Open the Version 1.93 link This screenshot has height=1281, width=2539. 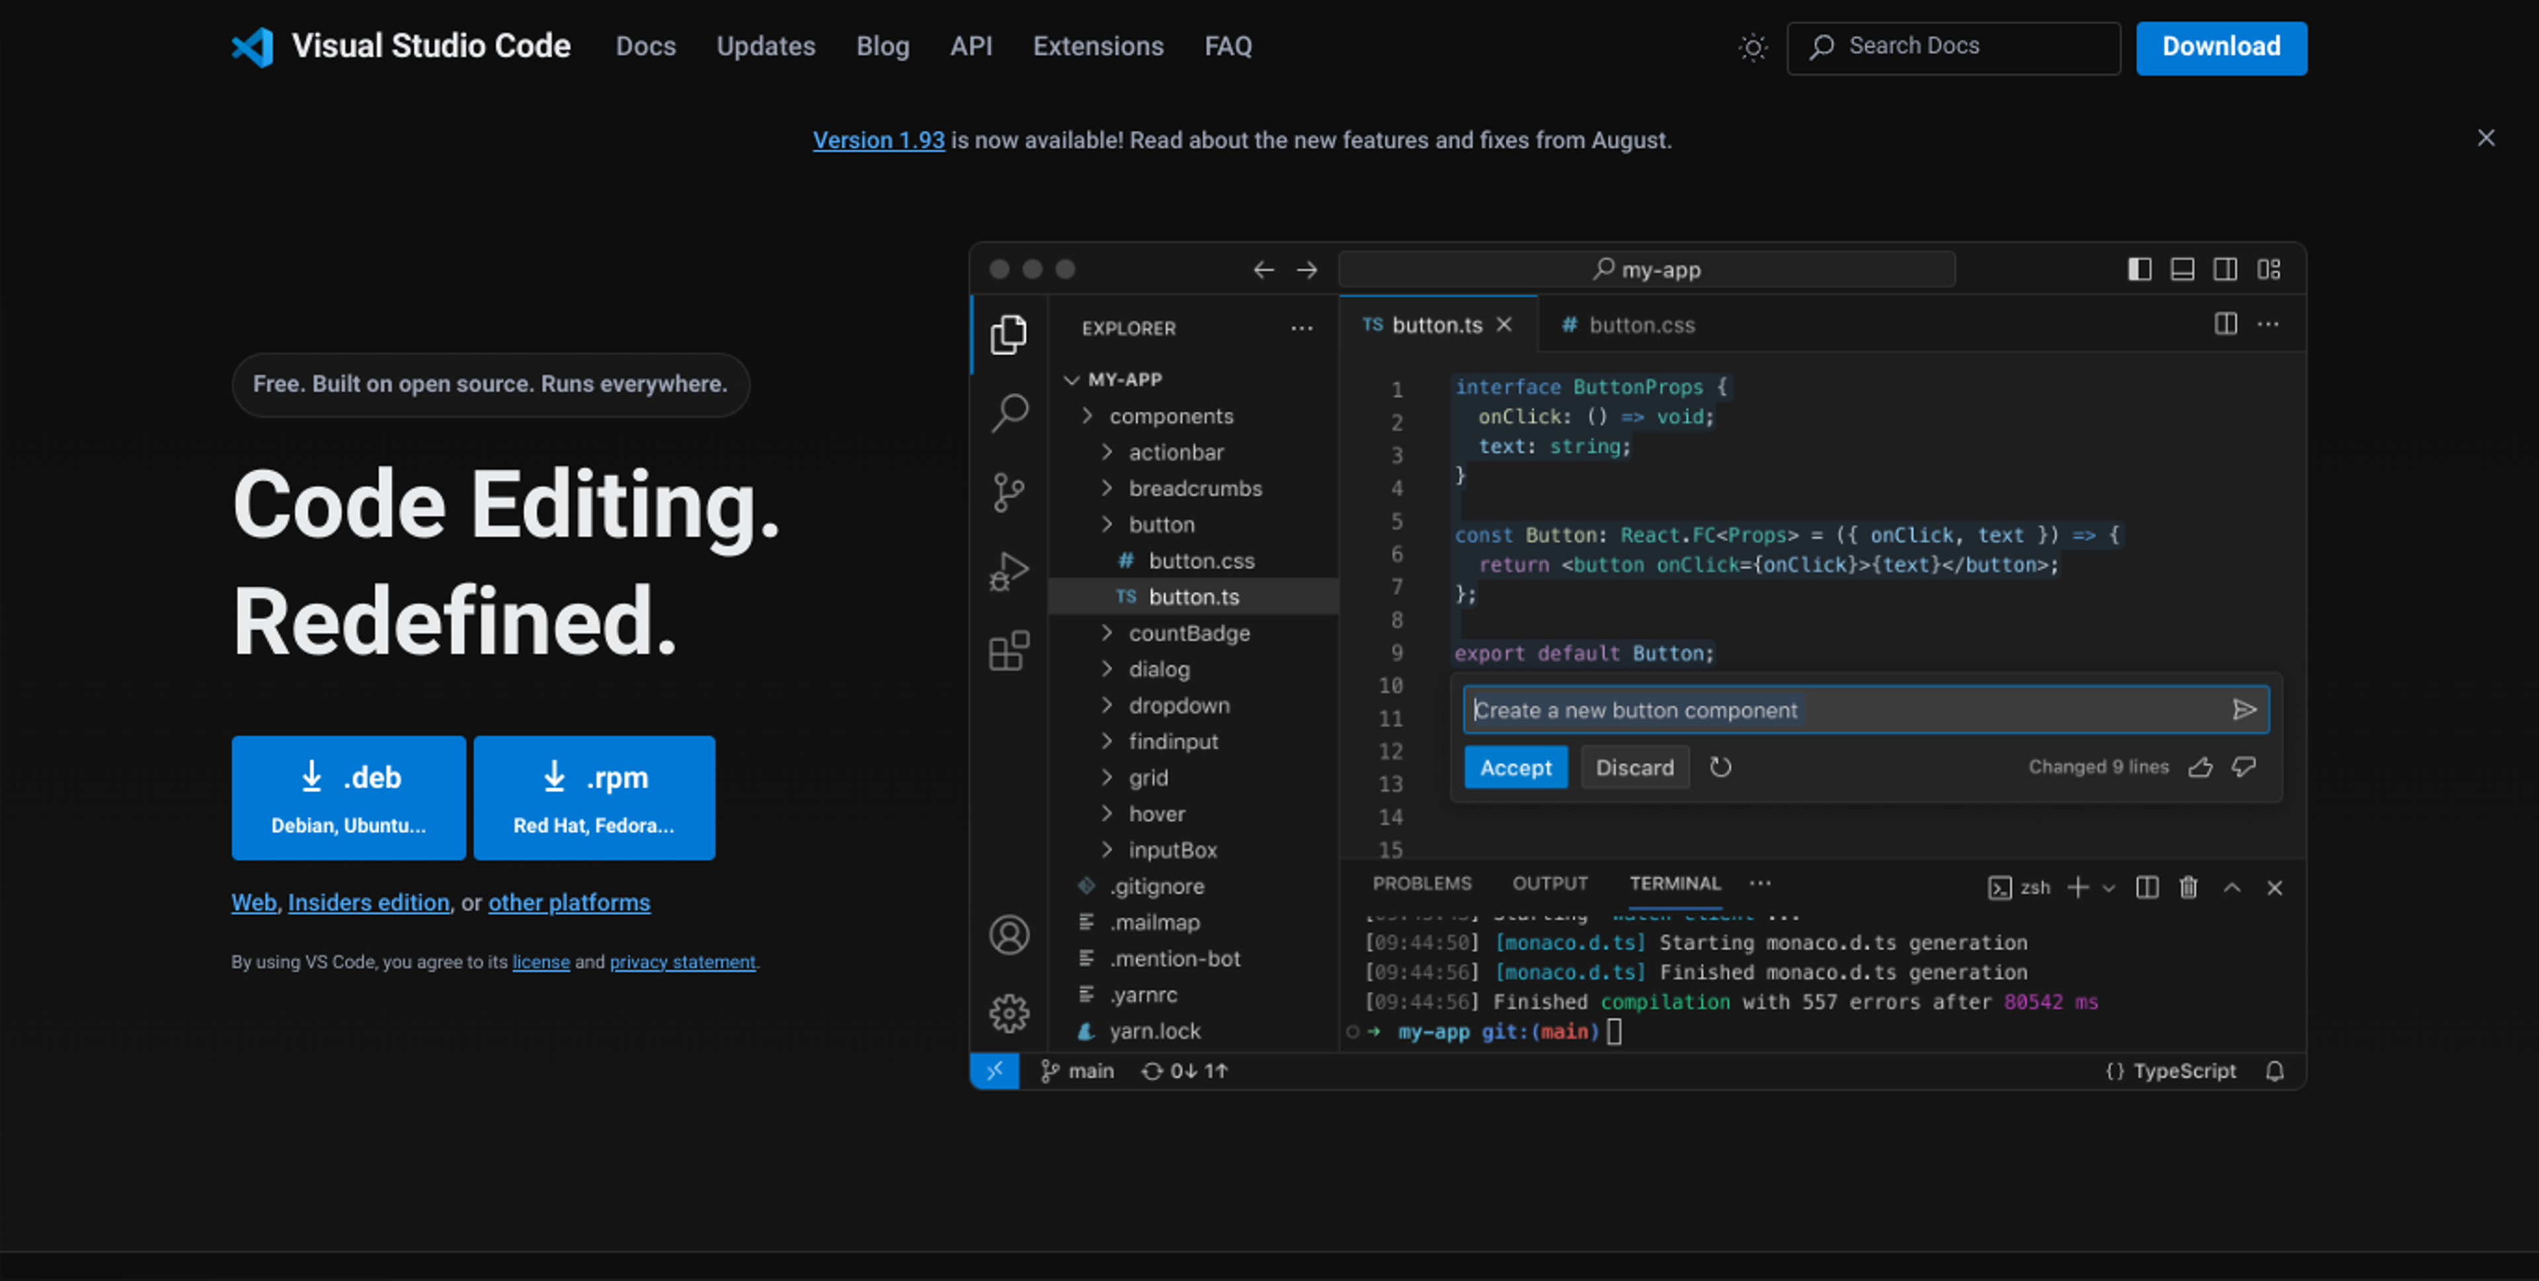(x=878, y=140)
